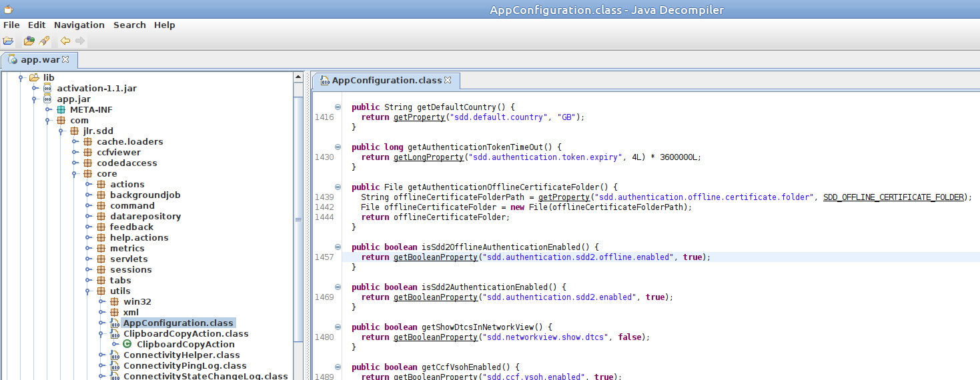Screen dimensions: 980x380
Task: Expand the META-INF node
Action: [47, 109]
